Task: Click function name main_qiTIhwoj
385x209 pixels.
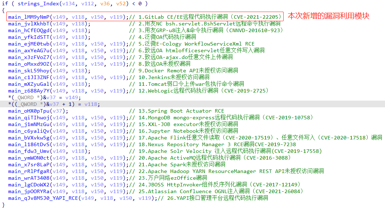Action: pos(29,118)
